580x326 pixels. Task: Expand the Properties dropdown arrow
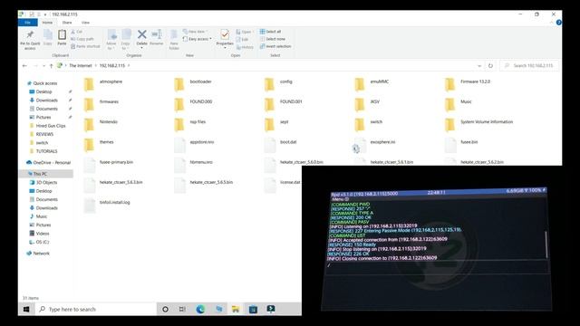[225, 48]
